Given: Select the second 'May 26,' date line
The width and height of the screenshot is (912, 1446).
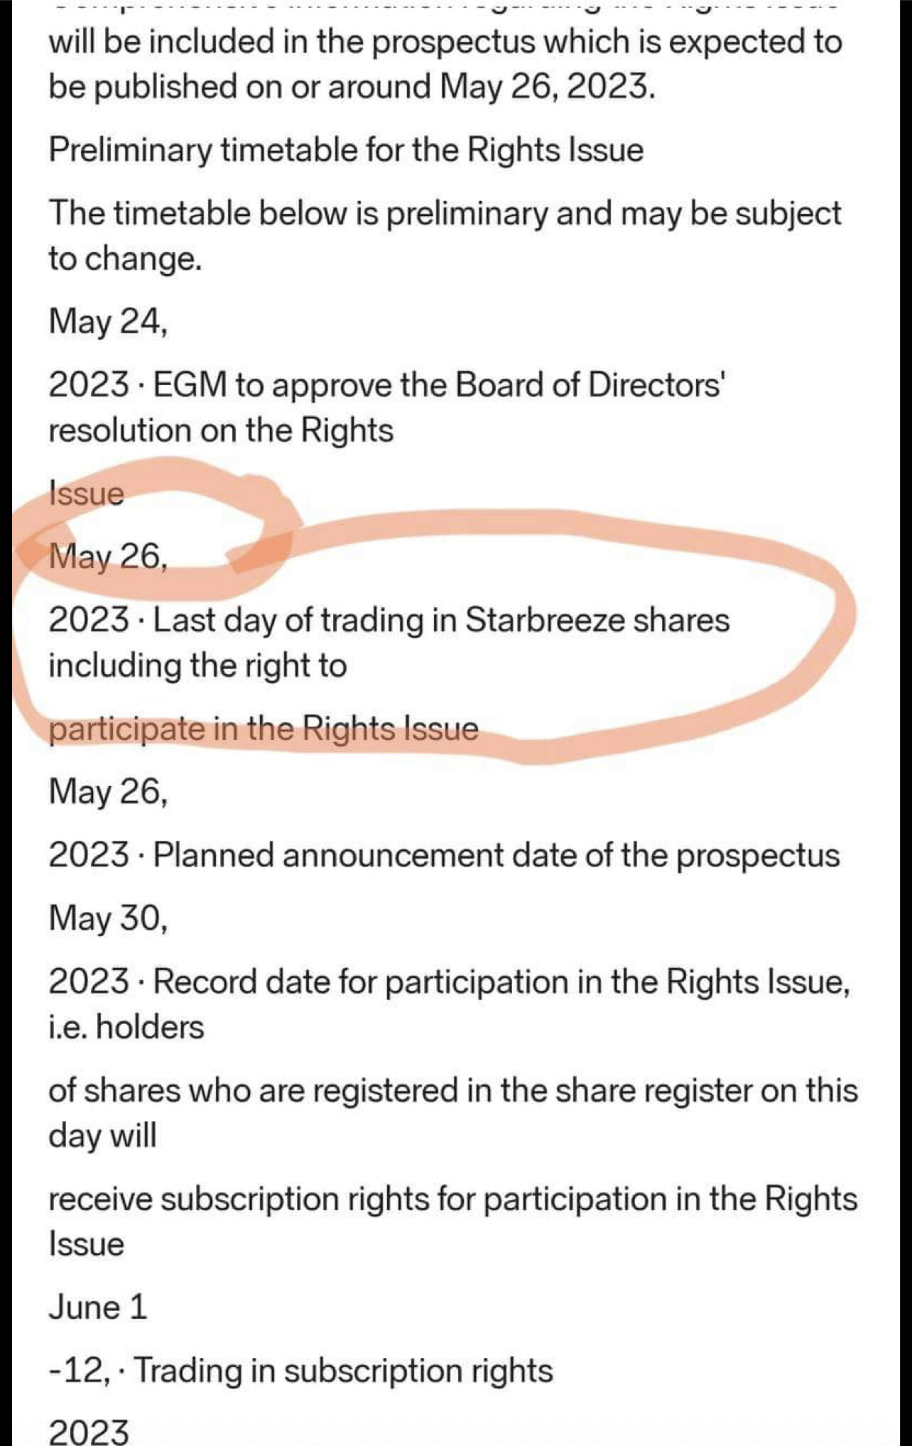Looking at the screenshot, I should tap(108, 792).
